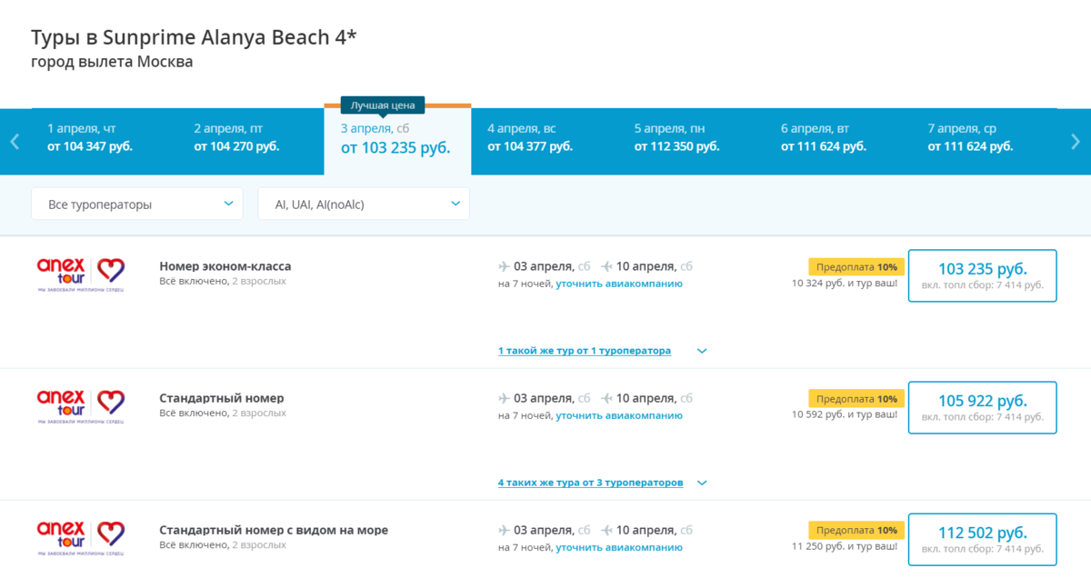Click the 112 502 руб. sea view price button
The image size is (1091, 578).
point(982,539)
